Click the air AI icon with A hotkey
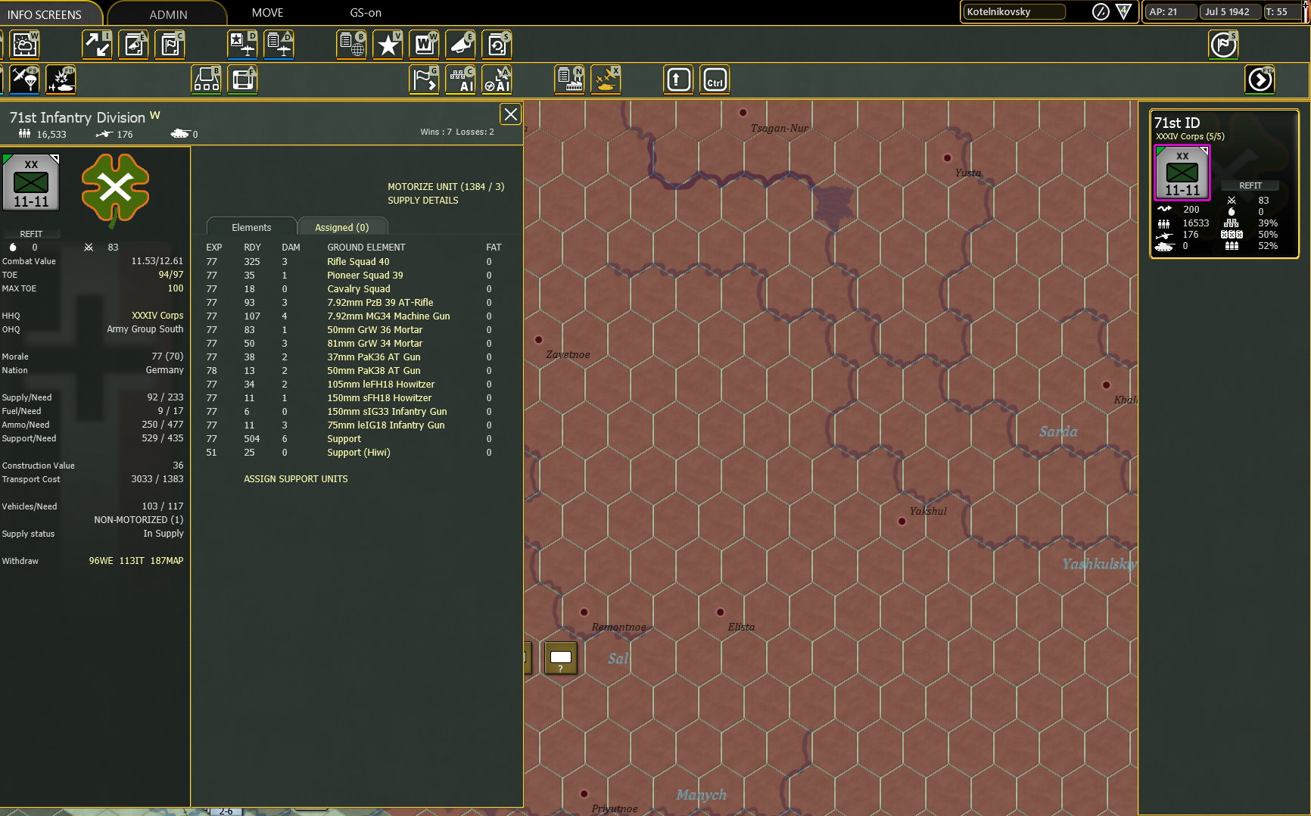The width and height of the screenshot is (1311, 816). pyautogui.click(x=497, y=79)
